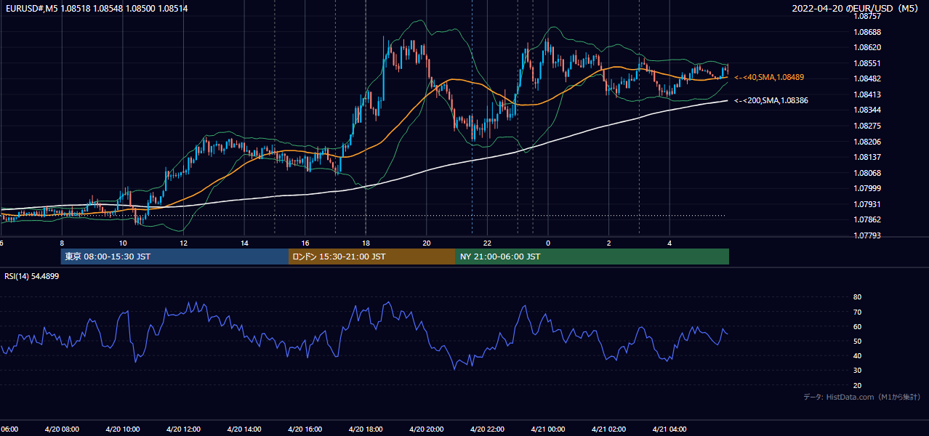Click the 4/21 02:00 date label
The height and width of the screenshot is (436, 929).
tap(609, 429)
